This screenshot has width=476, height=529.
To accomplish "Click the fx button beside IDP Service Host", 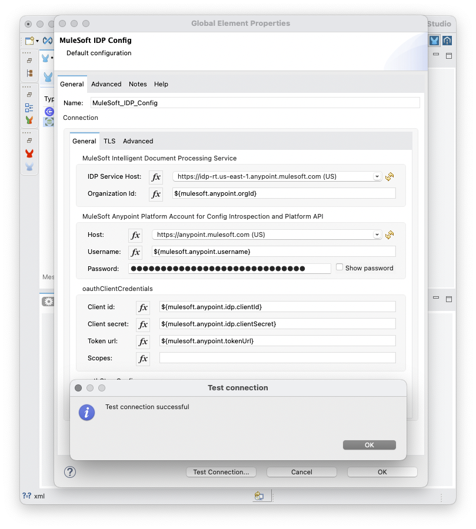I will click(155, 177).
